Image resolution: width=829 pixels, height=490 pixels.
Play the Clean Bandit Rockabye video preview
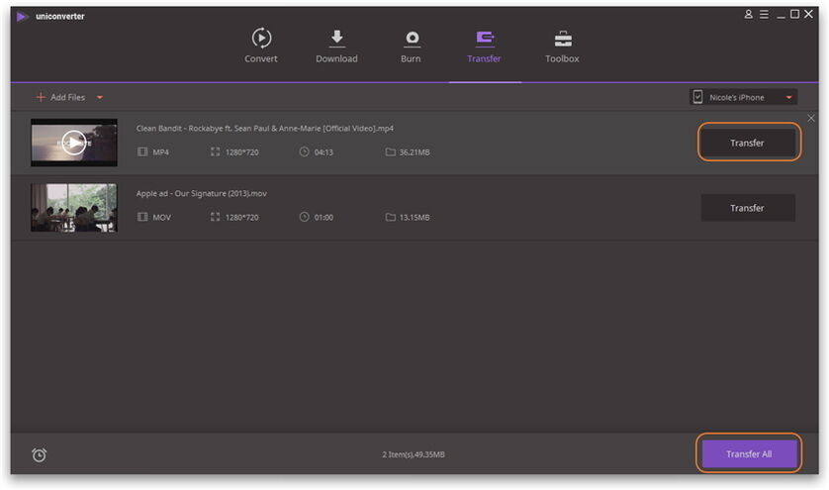[x=73, y=143]
